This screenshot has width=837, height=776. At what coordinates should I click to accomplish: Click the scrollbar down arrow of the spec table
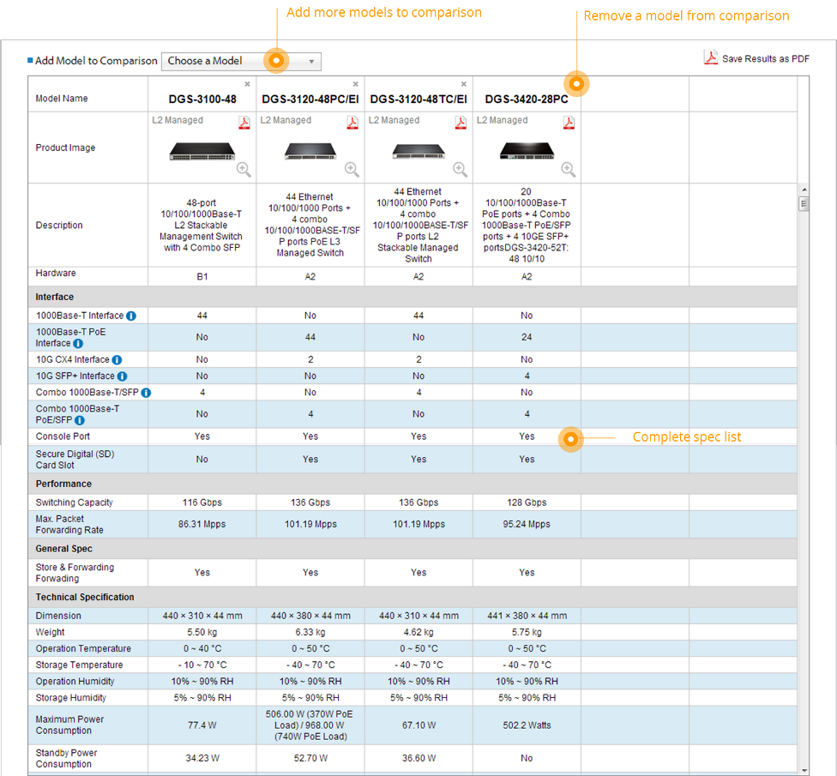click(x=804, y=771)
